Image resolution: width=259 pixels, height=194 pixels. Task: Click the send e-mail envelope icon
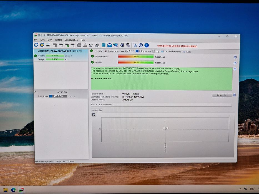110,45
